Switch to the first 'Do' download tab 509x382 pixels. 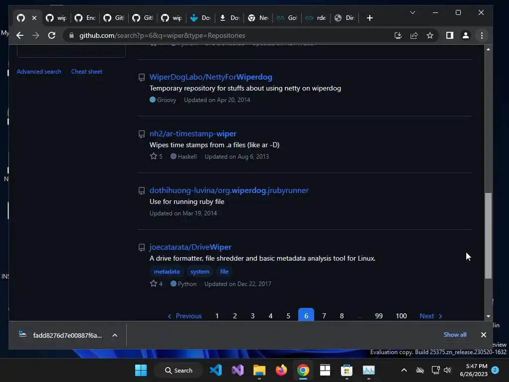pyautogui.click(x=201, y=18)
